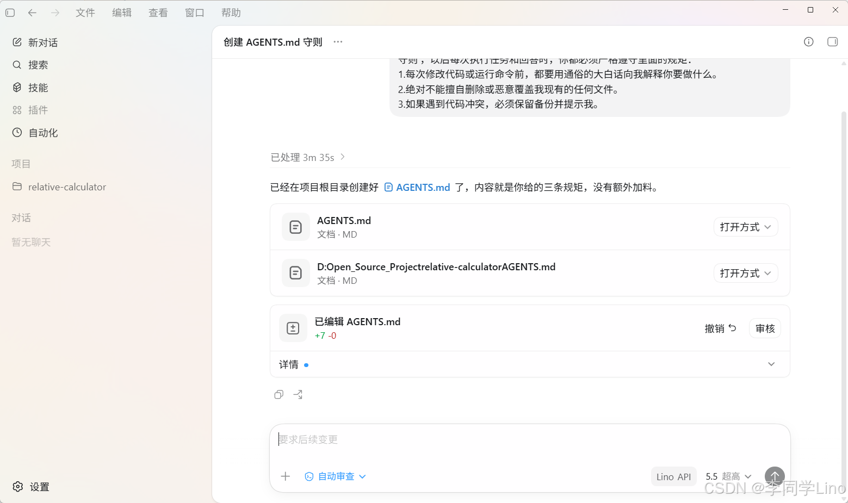
Task: Open the 查看 menu
Action: click(158, 13)
